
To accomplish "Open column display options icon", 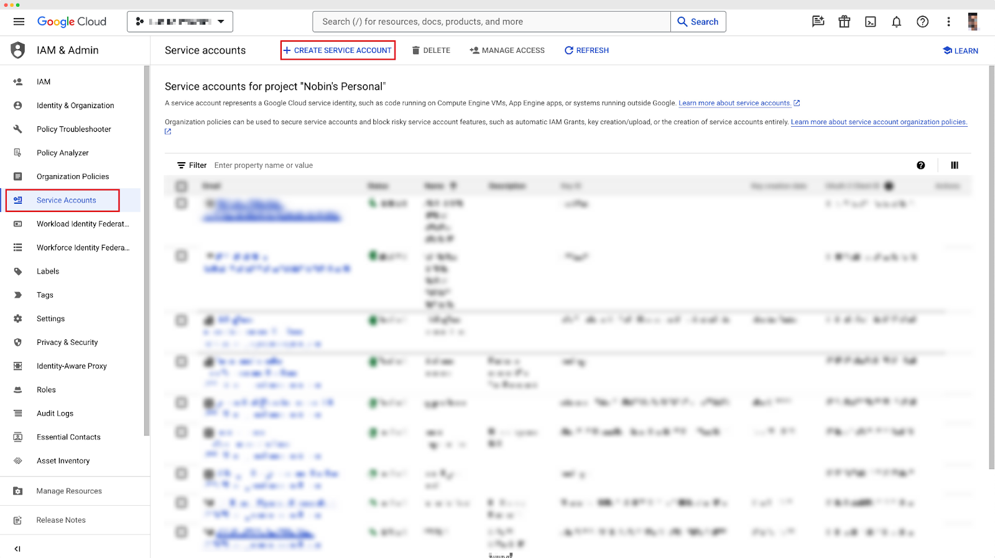I will tap(955, 165).
